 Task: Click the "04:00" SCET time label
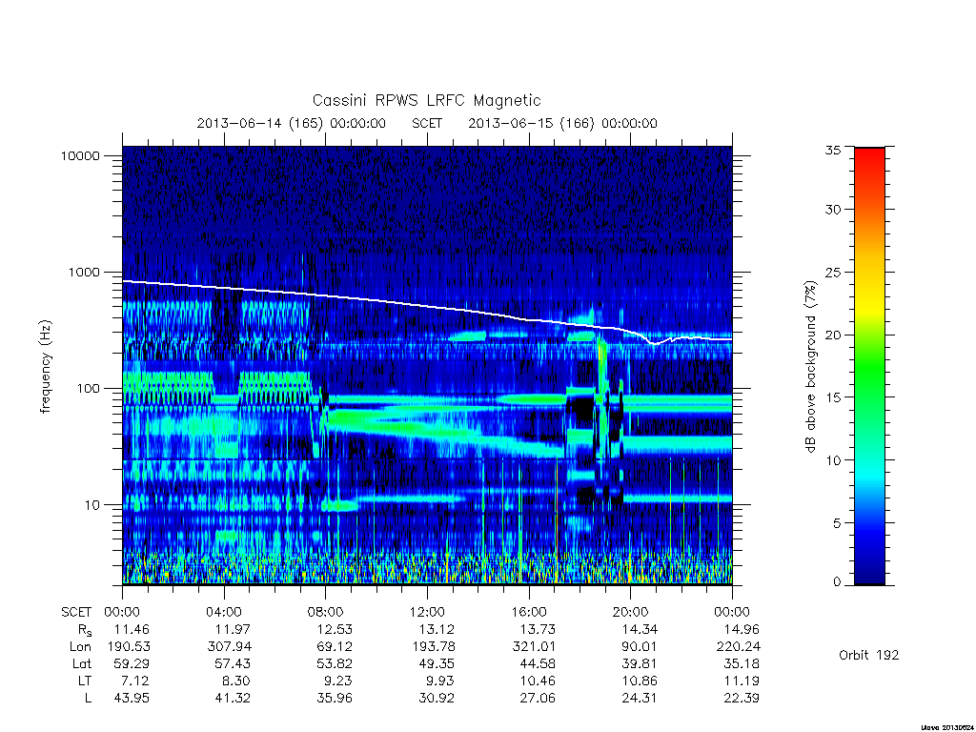coord(224,613)
